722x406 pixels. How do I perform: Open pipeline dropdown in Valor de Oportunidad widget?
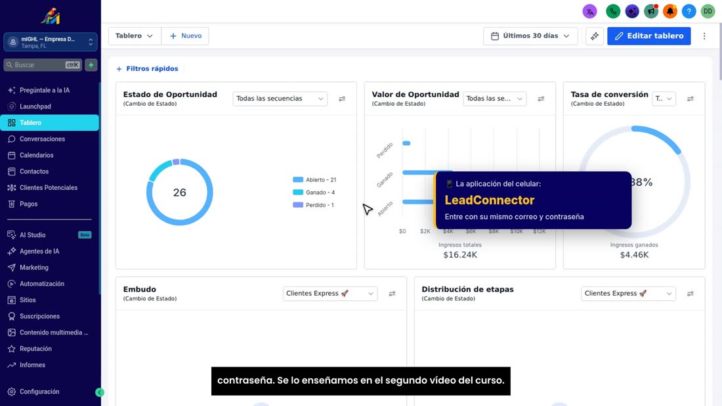[494, 99]
